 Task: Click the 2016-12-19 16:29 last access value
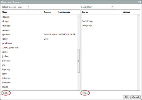(67, 34)
